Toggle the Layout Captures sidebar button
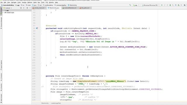187x105 pixels. tap(1, 65)
